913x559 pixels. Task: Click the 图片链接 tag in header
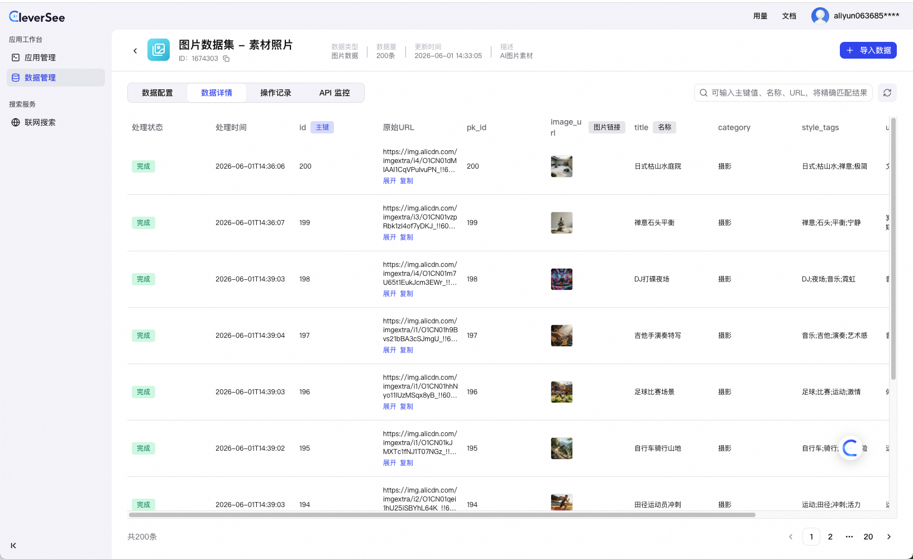(x=607, y=127)
